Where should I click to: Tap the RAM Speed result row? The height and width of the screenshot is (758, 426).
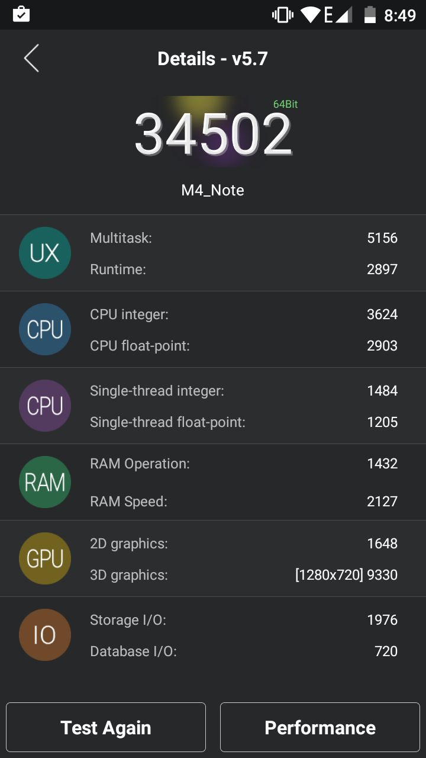coord(243,502)
